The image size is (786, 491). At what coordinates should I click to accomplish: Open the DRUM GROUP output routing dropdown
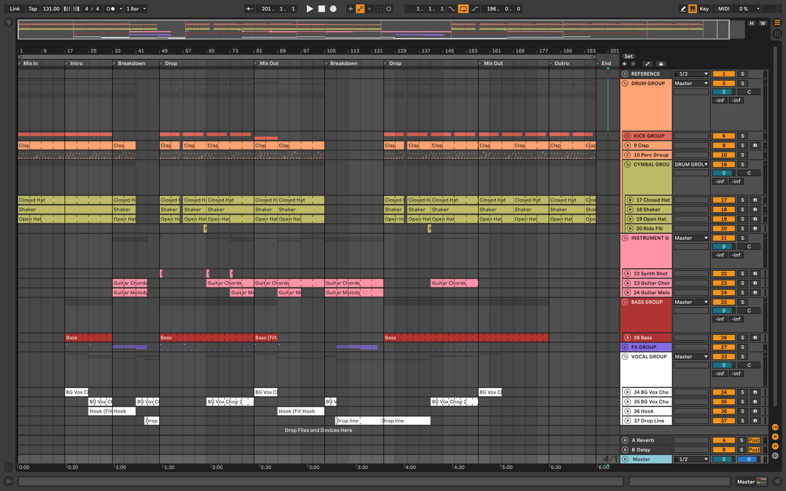coord(691,83)
